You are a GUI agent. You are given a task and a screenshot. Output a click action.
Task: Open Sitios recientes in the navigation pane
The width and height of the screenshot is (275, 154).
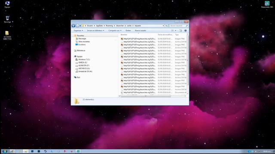84,41
